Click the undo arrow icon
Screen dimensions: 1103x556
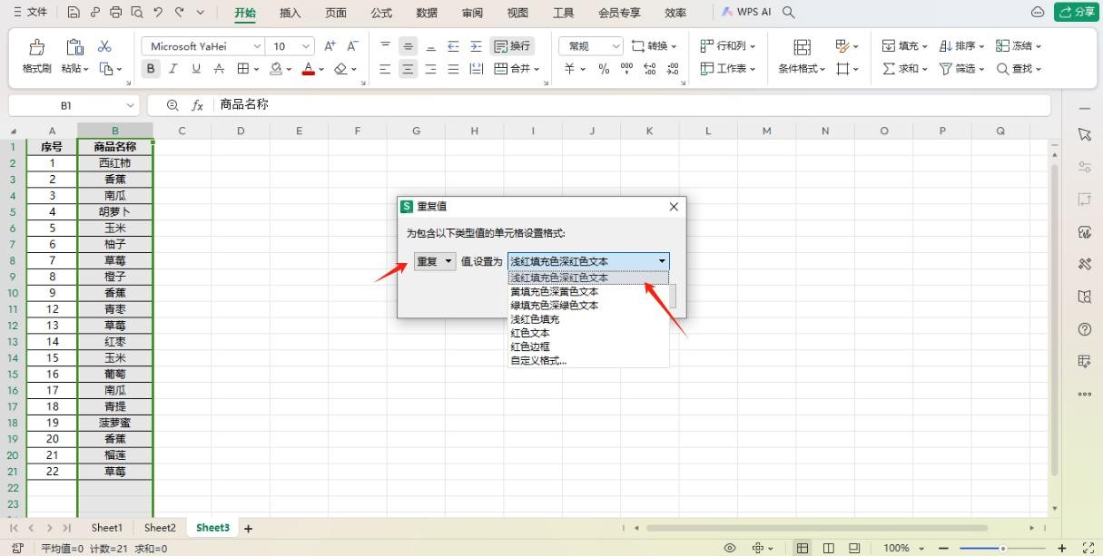[x=157, y=13]
